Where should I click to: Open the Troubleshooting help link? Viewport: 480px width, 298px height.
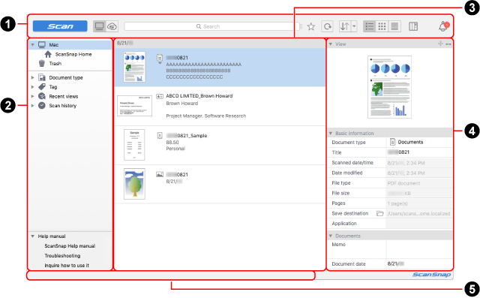(x=62, y=256)
